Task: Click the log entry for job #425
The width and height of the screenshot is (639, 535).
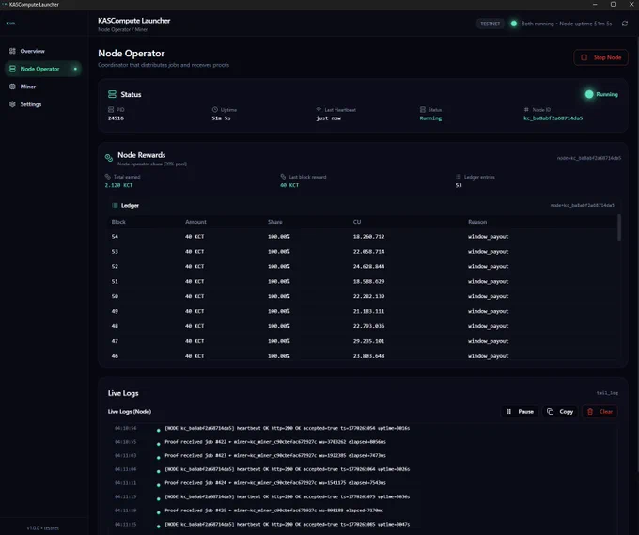Action: 273,511
